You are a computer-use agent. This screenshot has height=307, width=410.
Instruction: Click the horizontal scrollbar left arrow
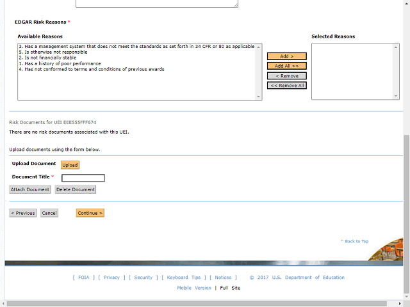pos(3,304)
